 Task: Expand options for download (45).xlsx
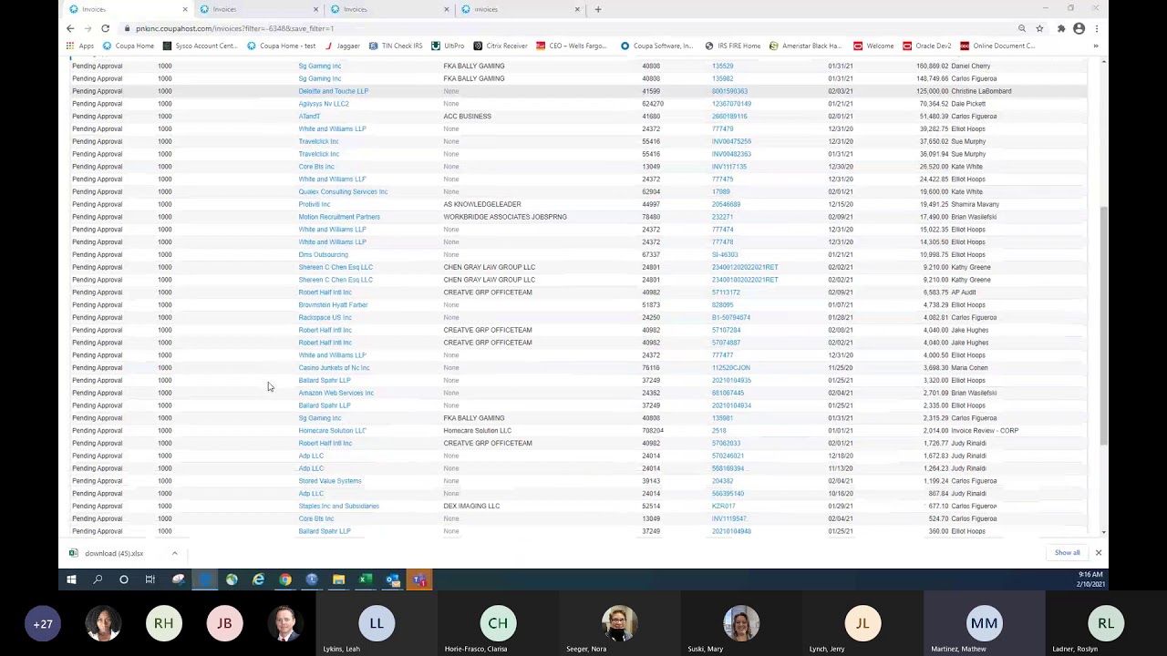click(174, 553)
